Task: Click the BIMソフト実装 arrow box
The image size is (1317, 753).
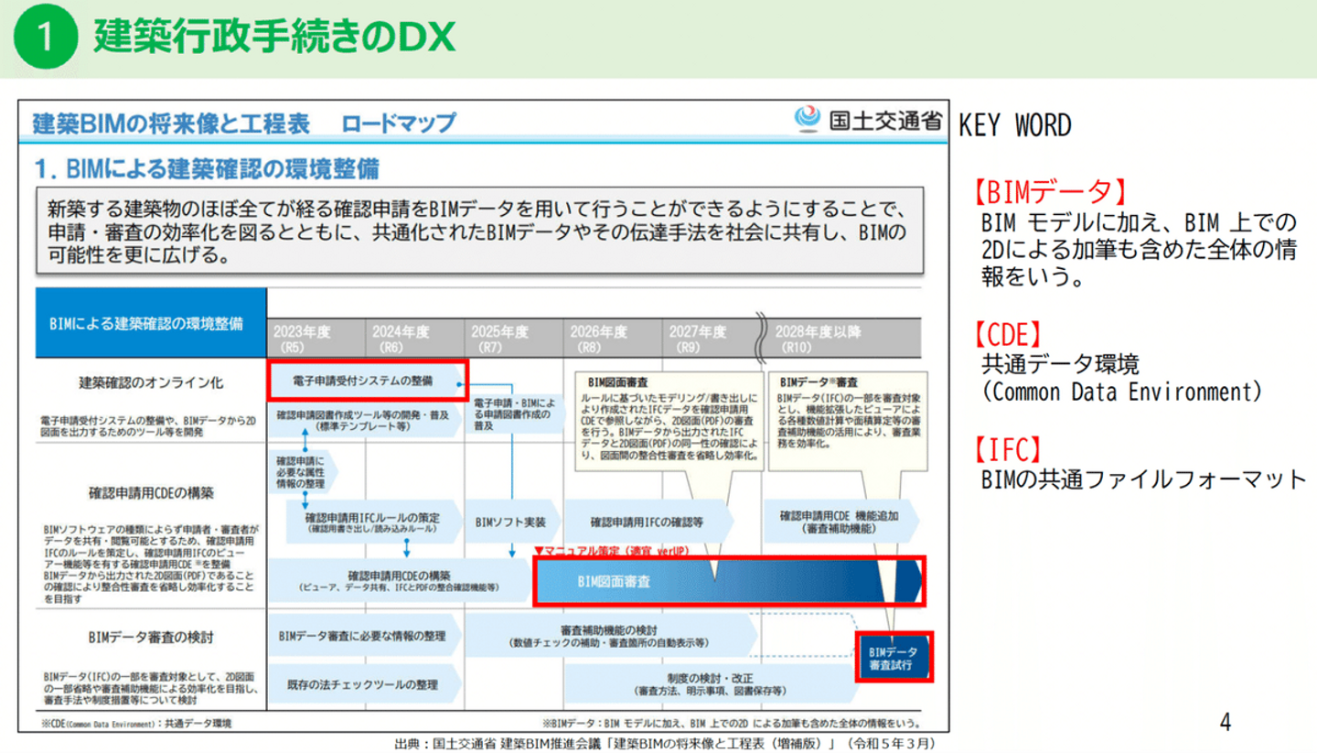Action: pyautogui.click(x=510, y=522)
